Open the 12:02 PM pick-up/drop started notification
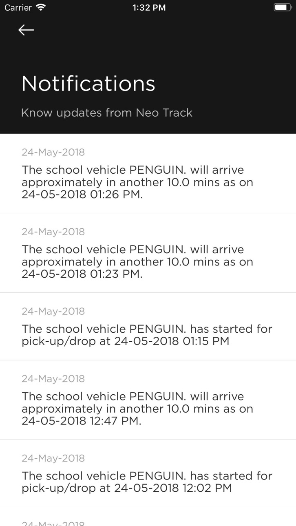 148,473
